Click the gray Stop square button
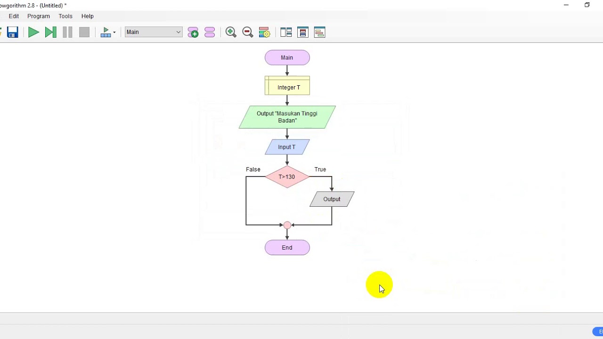603x339 pixels. click(84, 32)
